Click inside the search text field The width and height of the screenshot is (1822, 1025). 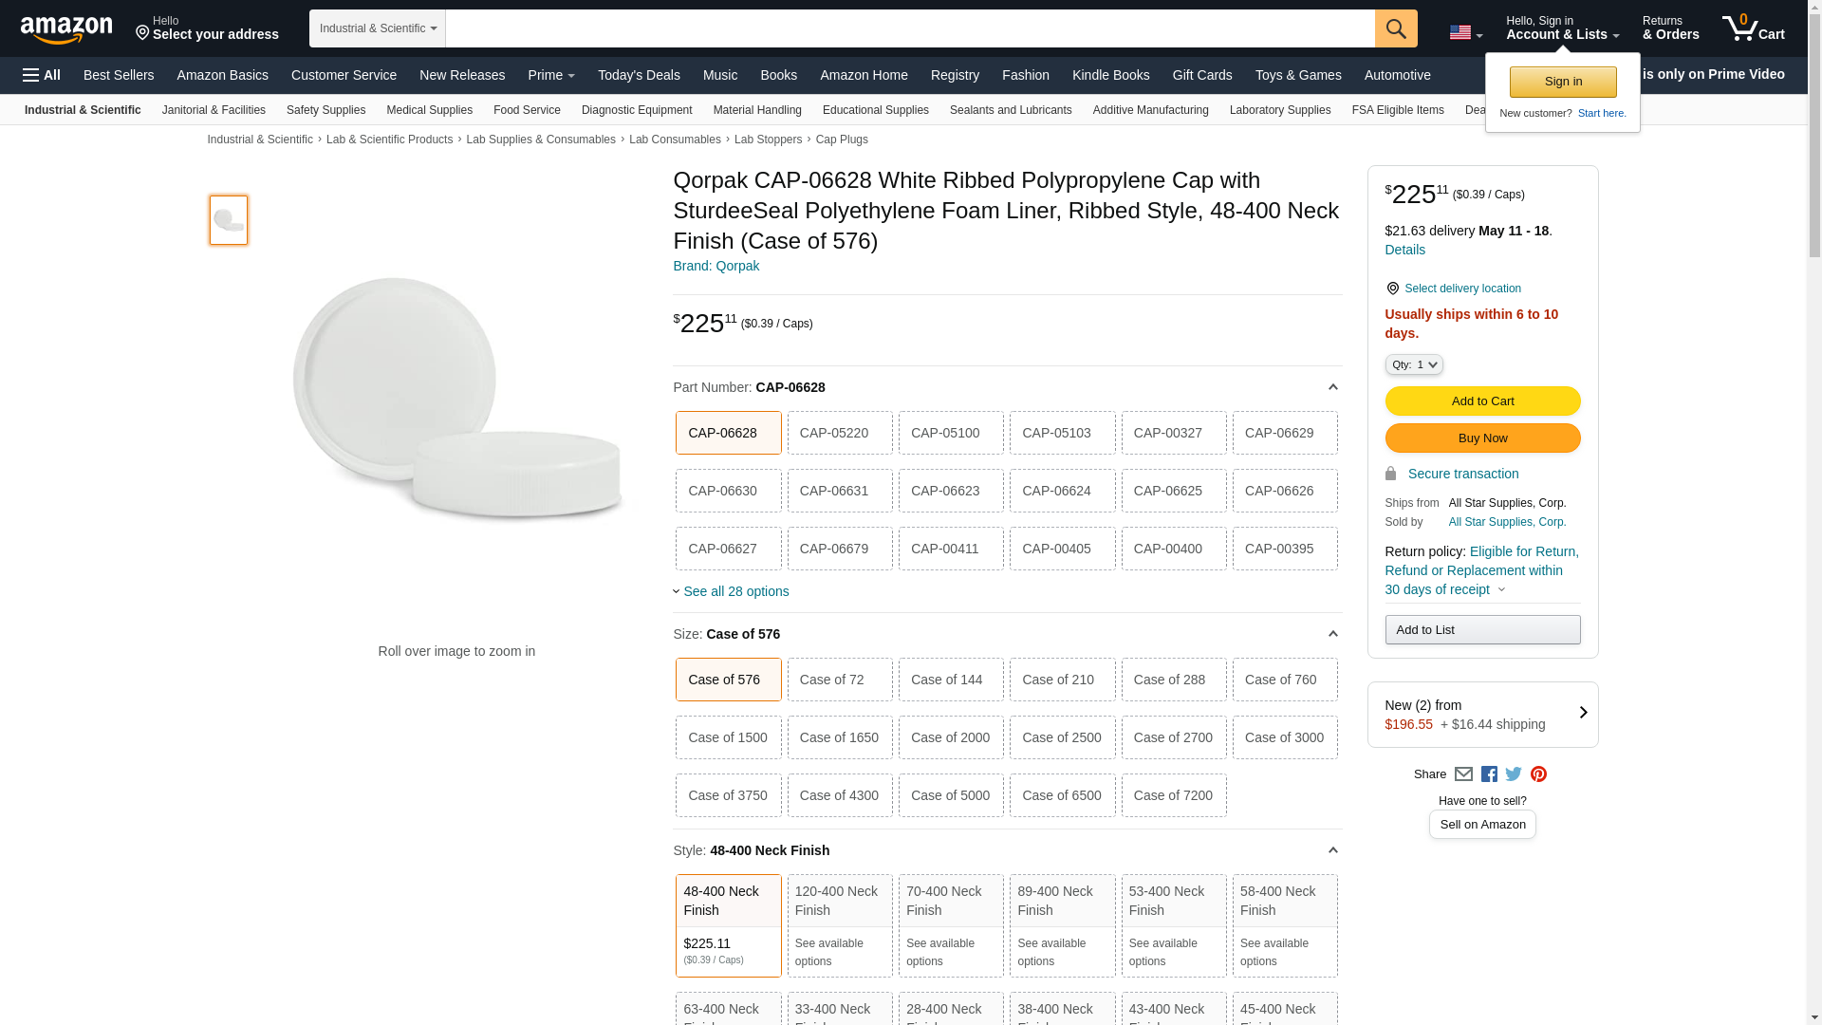pos(909,28)
